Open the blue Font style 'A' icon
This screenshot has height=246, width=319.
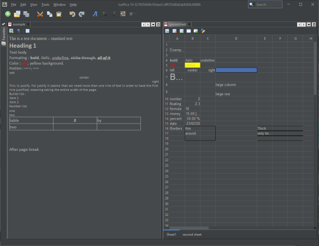pos(95,14)
